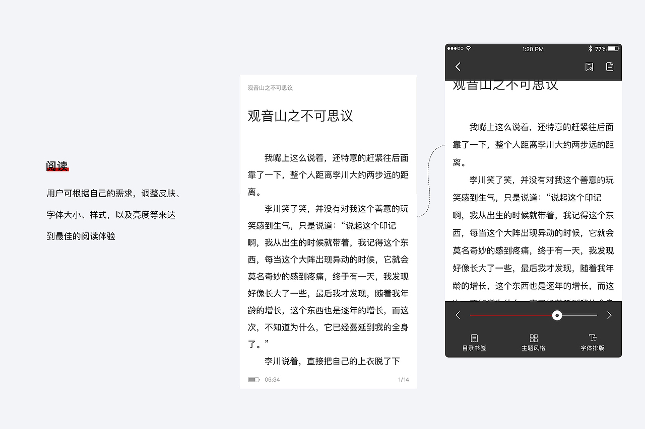Click the phone text line 莫名奇妙的感到疼痛
The width and height of the screenshot is (645, 429).
point(533,250)
